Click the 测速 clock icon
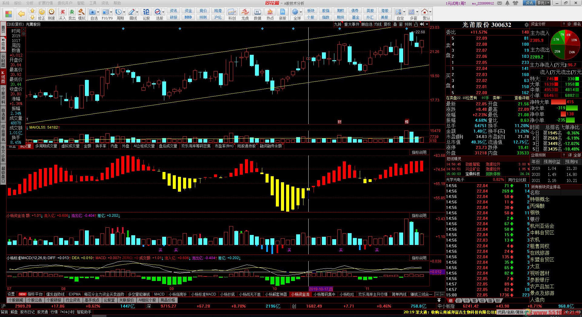The height and width of the screenshot is (317, 582). click(52, 12)
